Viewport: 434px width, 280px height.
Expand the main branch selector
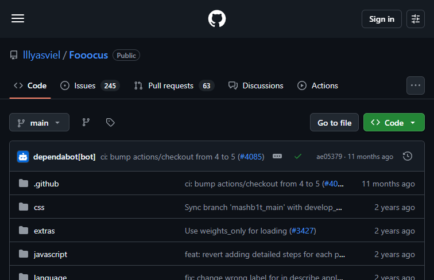tap(39, 122)
